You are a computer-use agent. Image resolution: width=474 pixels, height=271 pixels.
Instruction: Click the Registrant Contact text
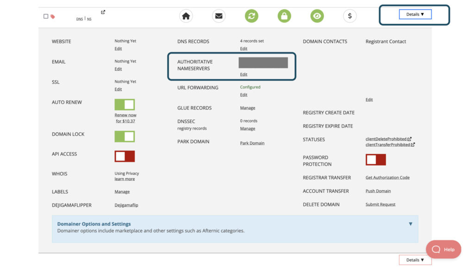click(386, 42)
